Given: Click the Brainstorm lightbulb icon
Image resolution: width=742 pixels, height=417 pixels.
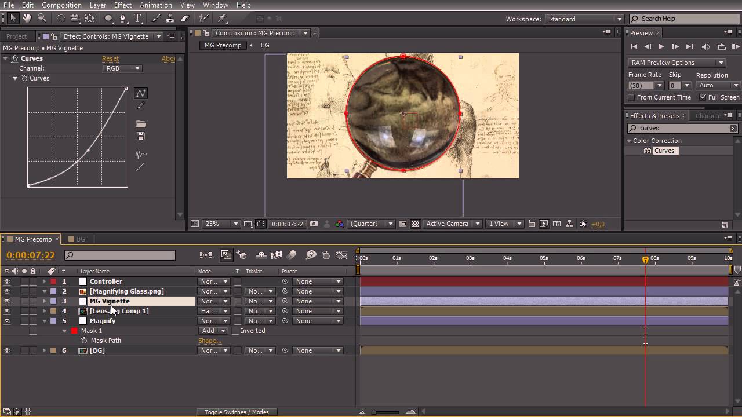Looking at the screenshot, I should pyautogui.click(x=311, y=255).
